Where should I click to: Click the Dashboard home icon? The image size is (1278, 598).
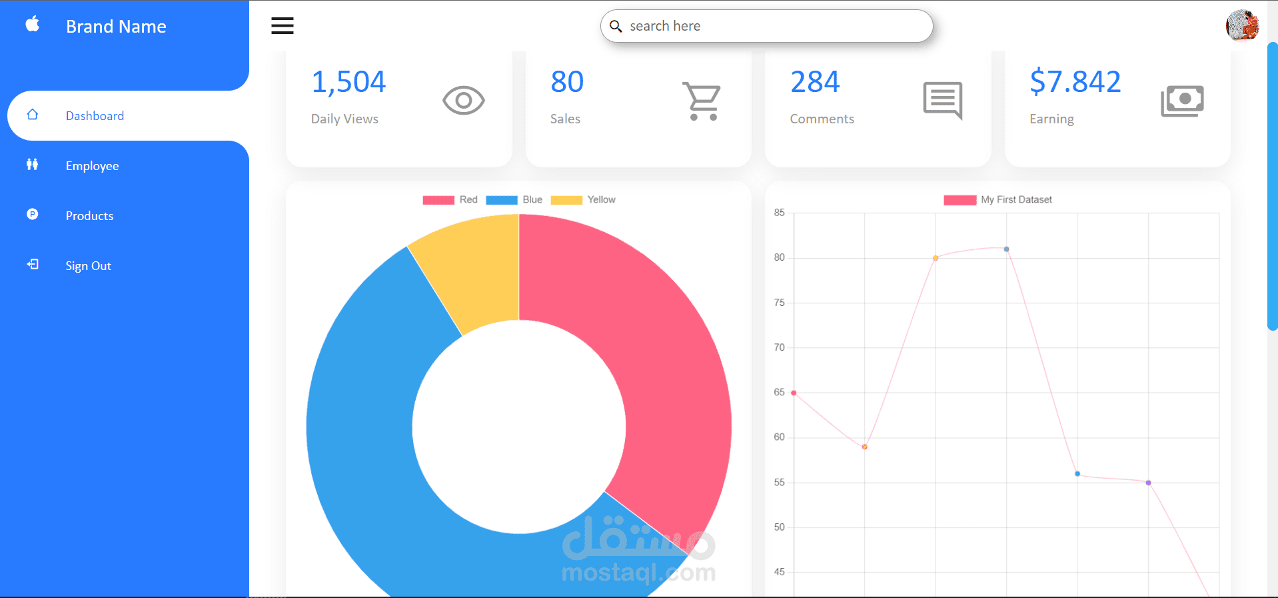(32, 115)
